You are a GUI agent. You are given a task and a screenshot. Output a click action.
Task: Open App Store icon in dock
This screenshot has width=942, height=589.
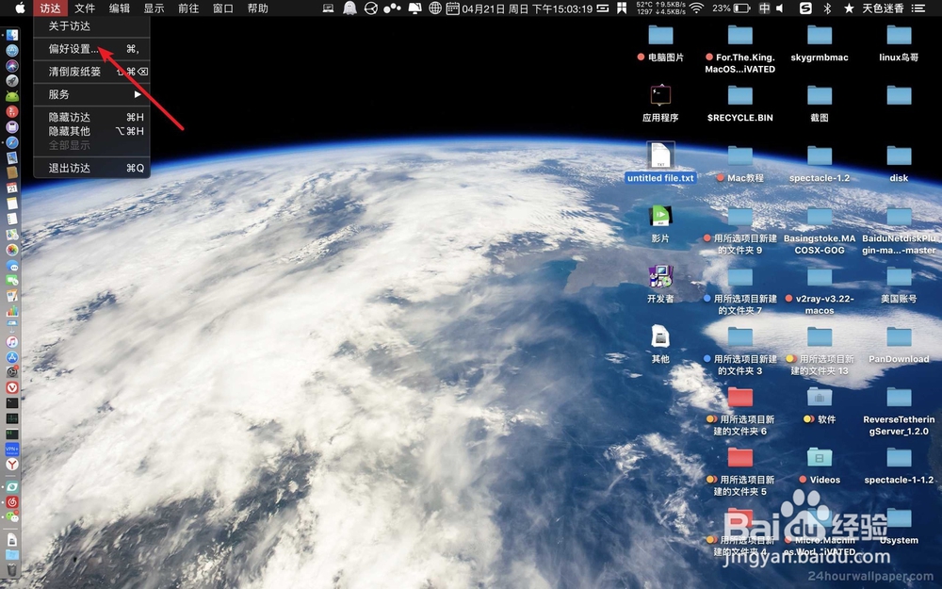coord(12,357)
